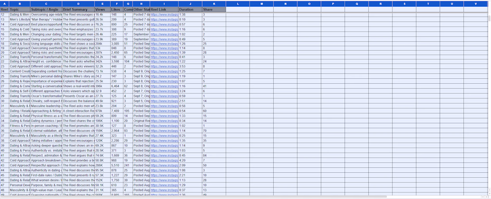
Task: Select 'Chivalry, self-respect' subtopic cell
Action: [x=46, y=101]
